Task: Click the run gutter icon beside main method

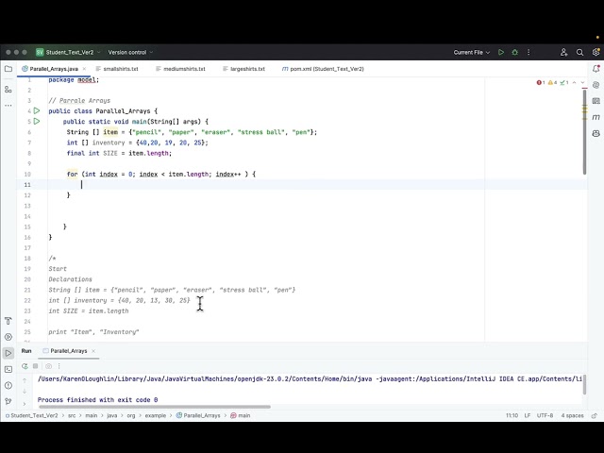Action: (37, 122)
